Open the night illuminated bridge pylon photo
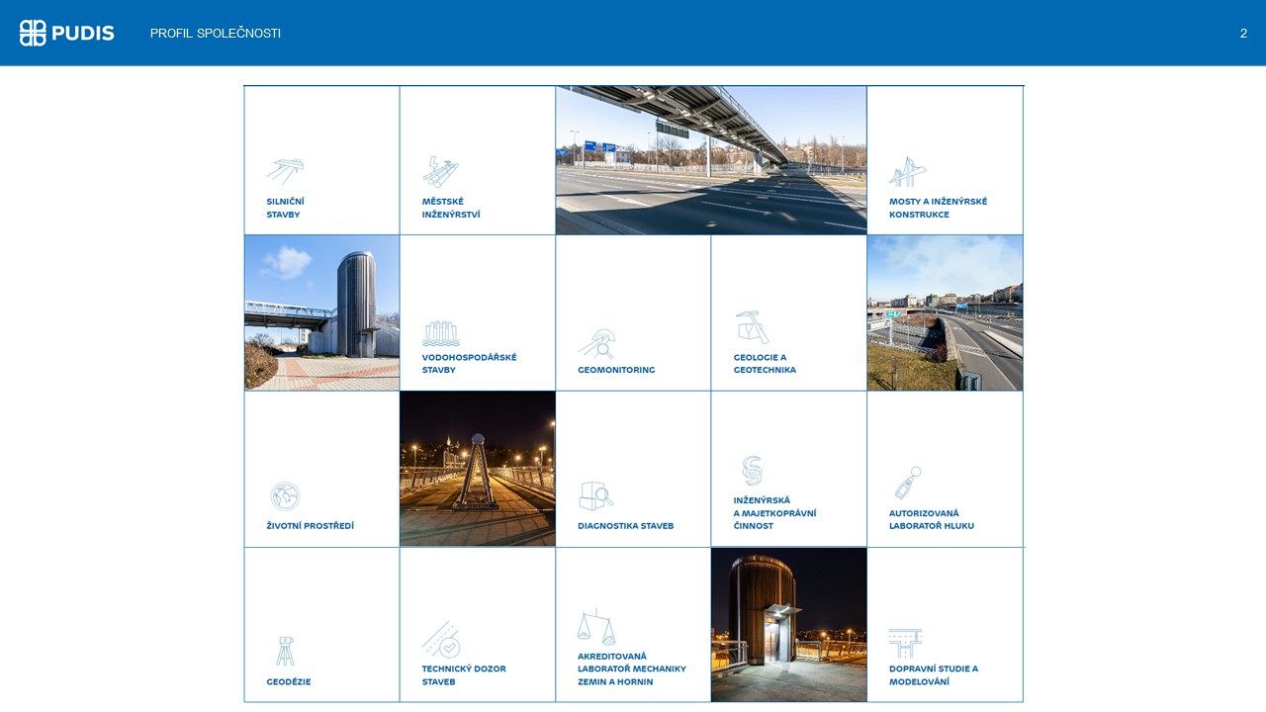Viewport: 1266px width, 712px height. (x=478, y=469)
